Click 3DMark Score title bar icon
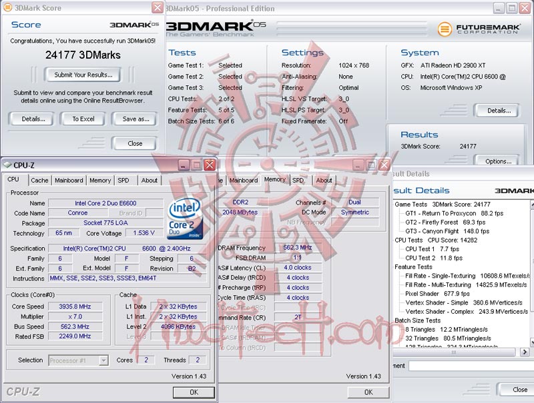 [x=7, y=7]
